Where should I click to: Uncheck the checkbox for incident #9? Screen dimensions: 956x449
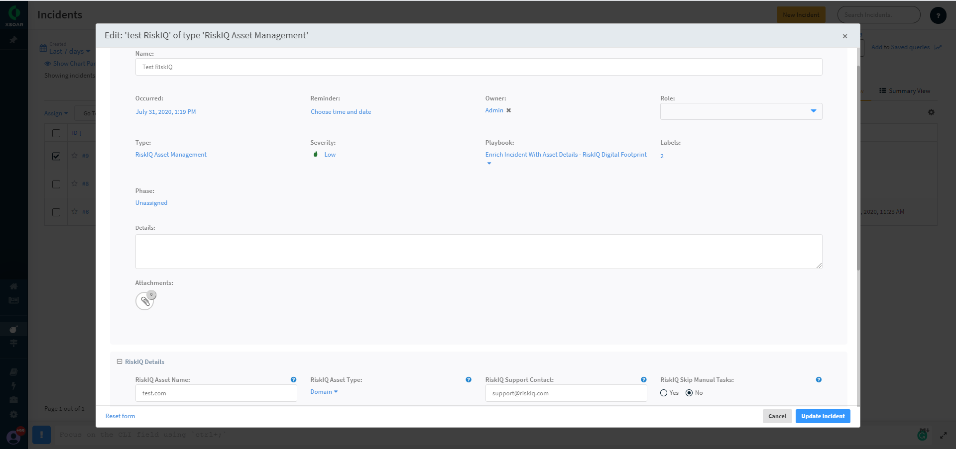(56, 156)
